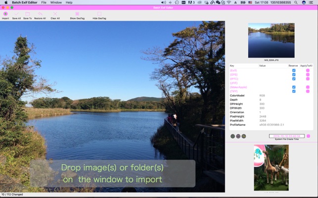Click the Spotlight search icon in menu bar
Viewport: 318px width, 198px height.
pos(296,2)
